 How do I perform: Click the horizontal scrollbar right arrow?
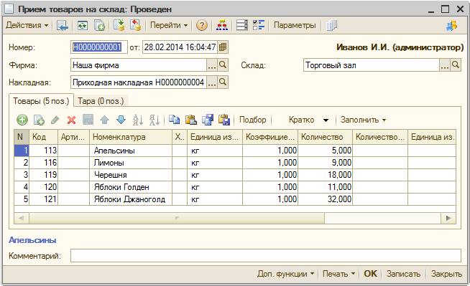(x=448, y=218)
